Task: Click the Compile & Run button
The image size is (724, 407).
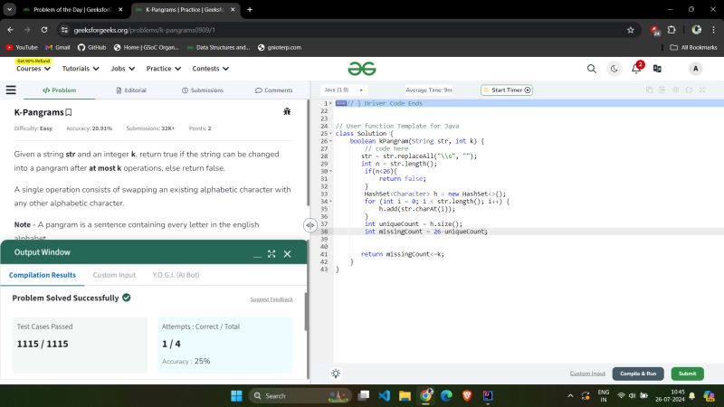Action: click(638, 374)
